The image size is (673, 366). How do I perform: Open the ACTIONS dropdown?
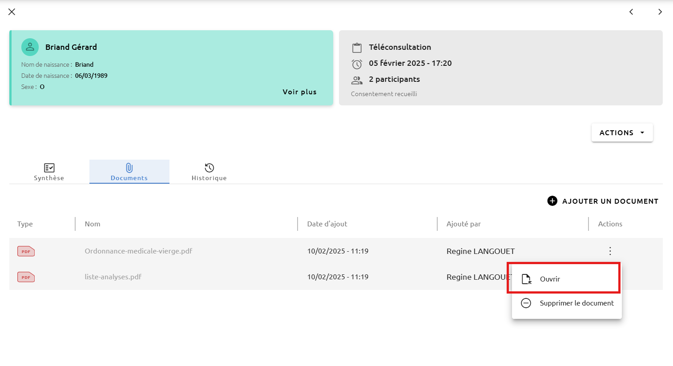622,133
